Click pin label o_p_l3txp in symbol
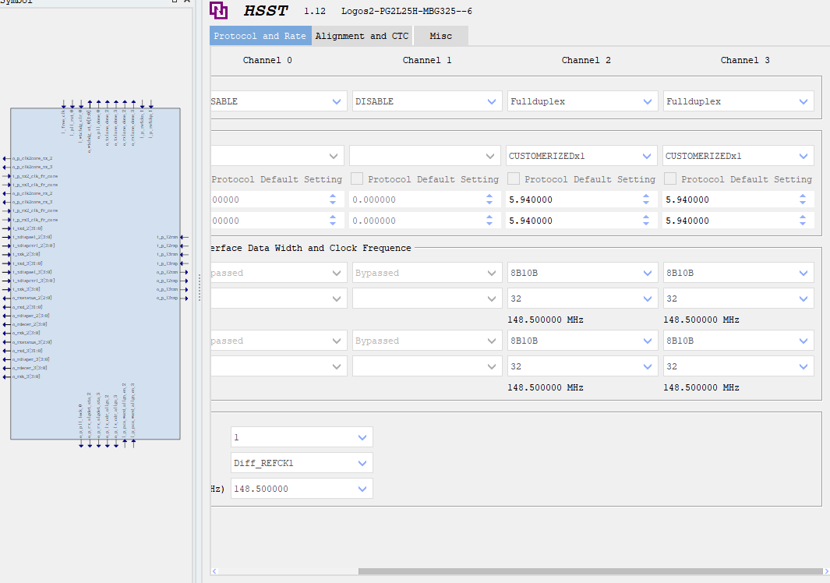The height and width of the screenshot is (583, 830). click(x=168, y=298)
